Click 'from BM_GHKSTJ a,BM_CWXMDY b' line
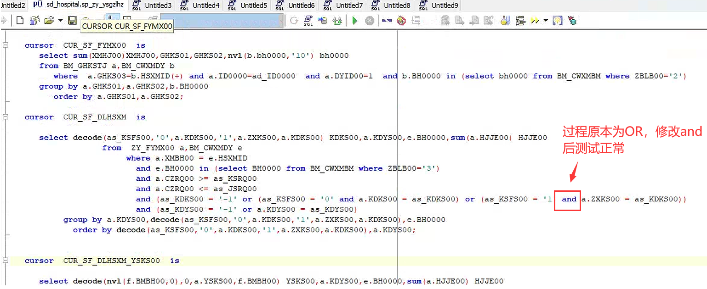 pos(107,66)
